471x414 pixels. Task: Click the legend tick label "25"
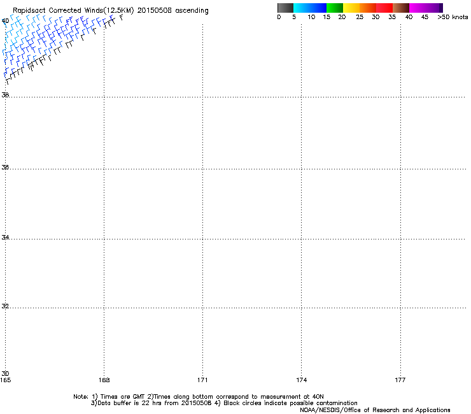coord(360,17)
